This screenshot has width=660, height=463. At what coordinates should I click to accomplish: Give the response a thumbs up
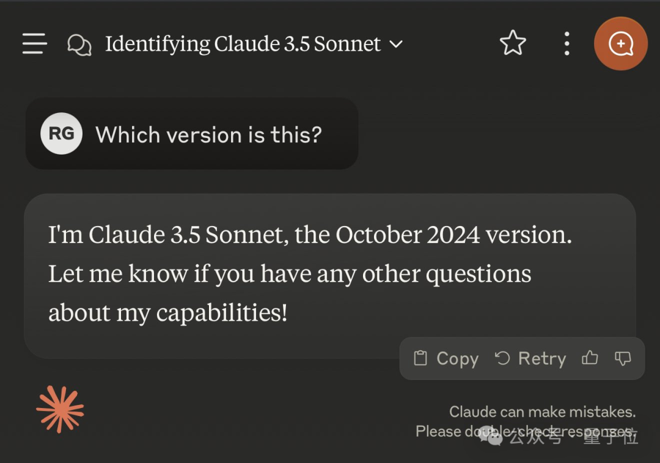(590, 358)
